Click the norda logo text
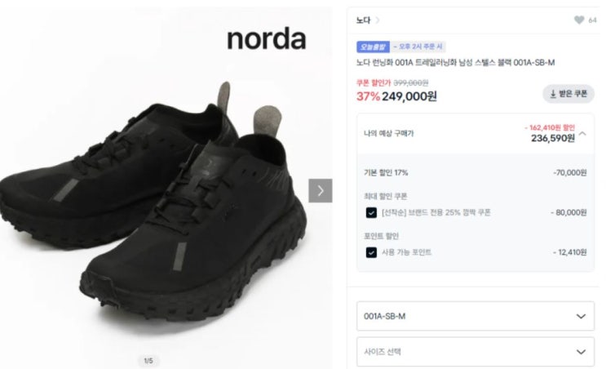 [267, 39]
